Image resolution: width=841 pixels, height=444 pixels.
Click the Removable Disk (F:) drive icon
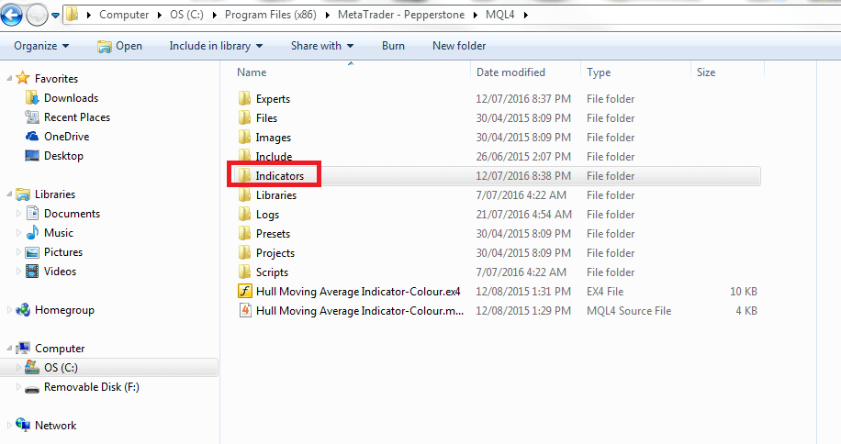coord(32,388)
